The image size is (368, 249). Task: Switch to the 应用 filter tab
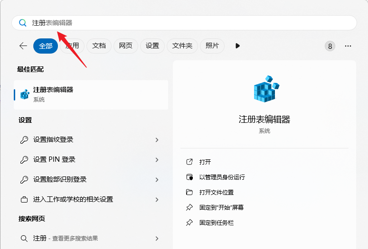pyautogui.click(x=72, y=46)
